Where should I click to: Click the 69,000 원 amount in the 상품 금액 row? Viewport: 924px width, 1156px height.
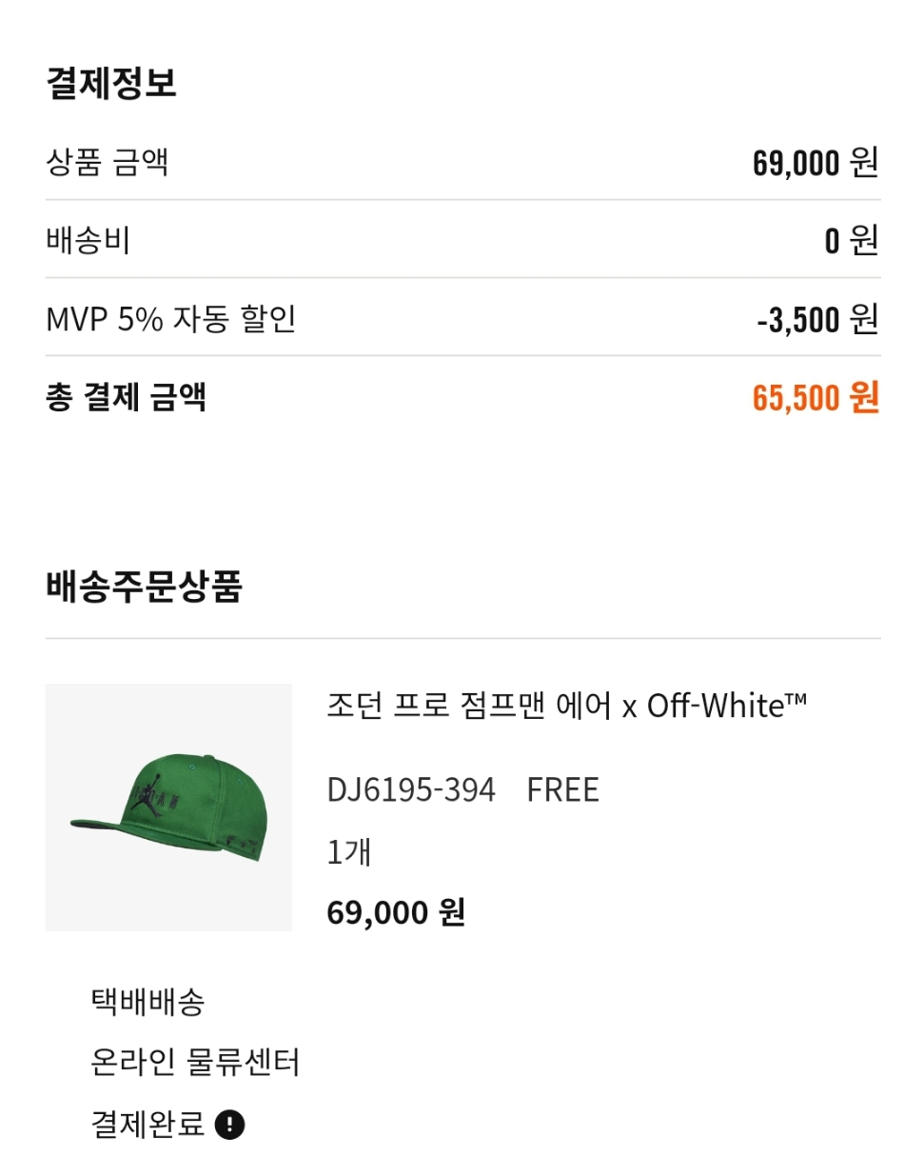pos(815,163)
